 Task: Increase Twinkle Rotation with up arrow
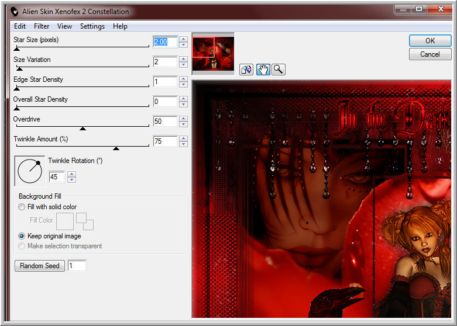pos(72,174)
